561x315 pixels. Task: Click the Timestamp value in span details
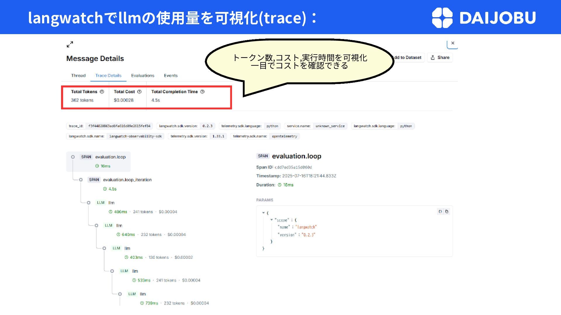click(309, 176)
